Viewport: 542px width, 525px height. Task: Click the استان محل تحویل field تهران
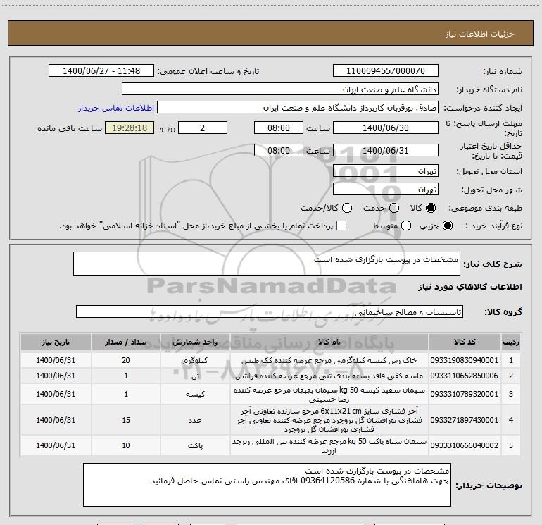386,171
